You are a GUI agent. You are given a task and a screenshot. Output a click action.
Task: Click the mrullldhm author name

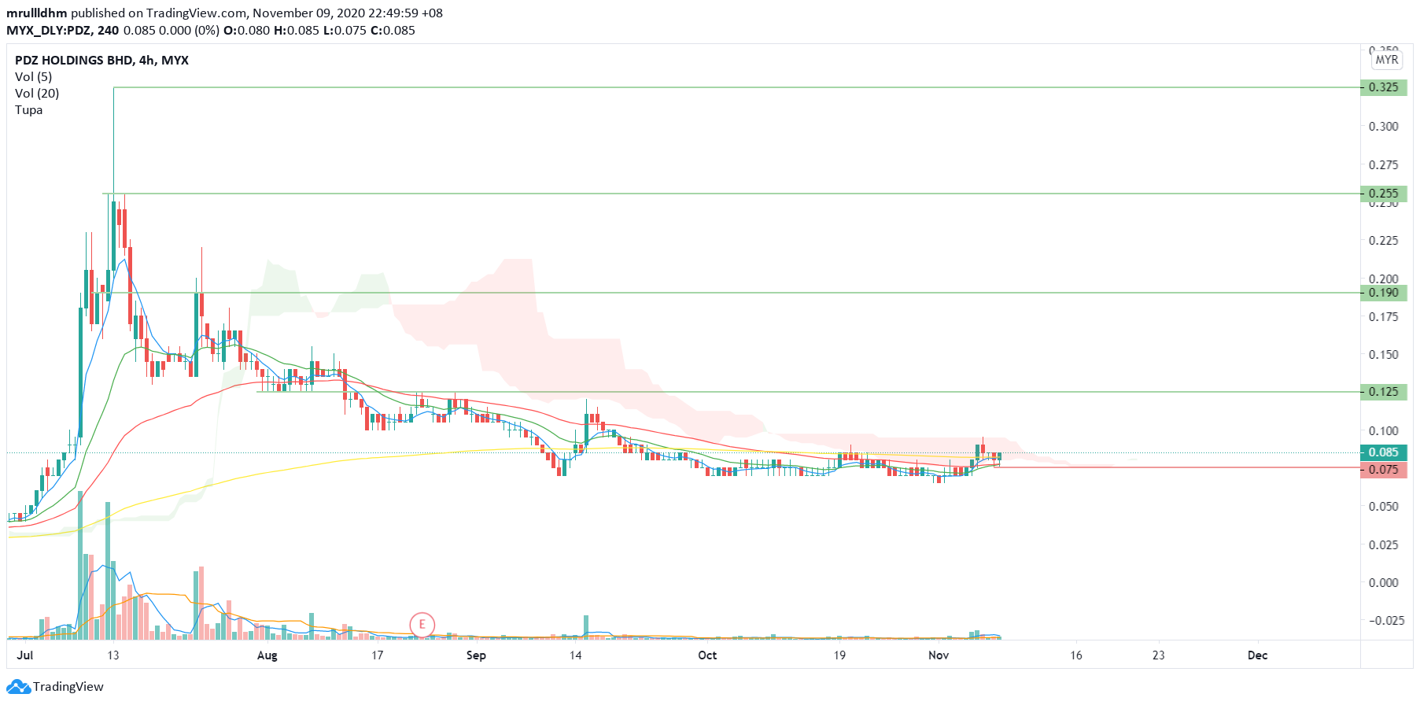tap(37, 13)
